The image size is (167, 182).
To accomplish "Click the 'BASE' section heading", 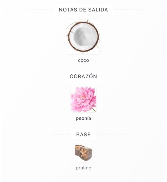I will pyautogui.click(x=83, y=134).
